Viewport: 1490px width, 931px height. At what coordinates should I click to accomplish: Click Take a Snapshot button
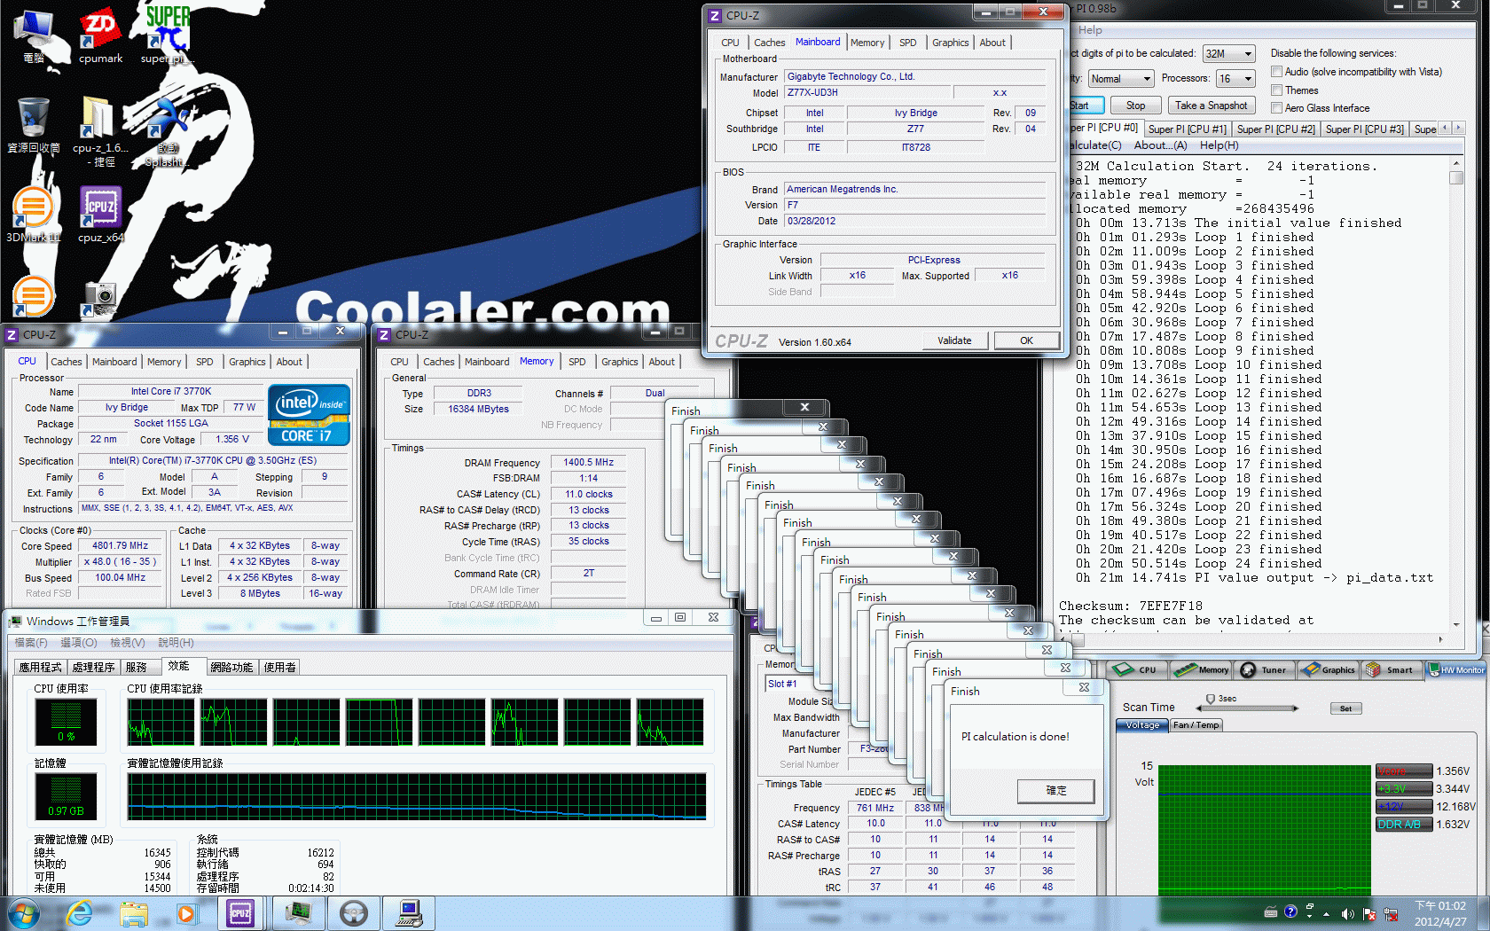[x=1211, y=106]
